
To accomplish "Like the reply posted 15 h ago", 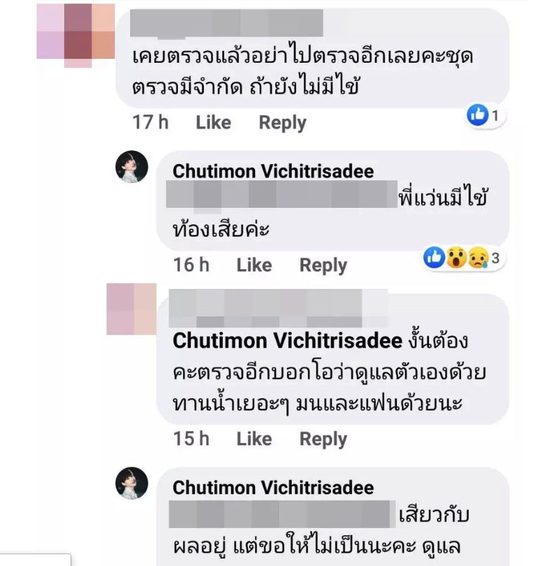I will coord(254,439).
